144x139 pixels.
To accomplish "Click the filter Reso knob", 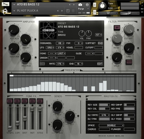I will [x=117, y=39].
